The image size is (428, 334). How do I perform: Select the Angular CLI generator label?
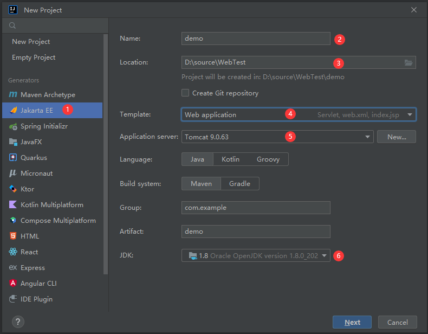point(39,284)
